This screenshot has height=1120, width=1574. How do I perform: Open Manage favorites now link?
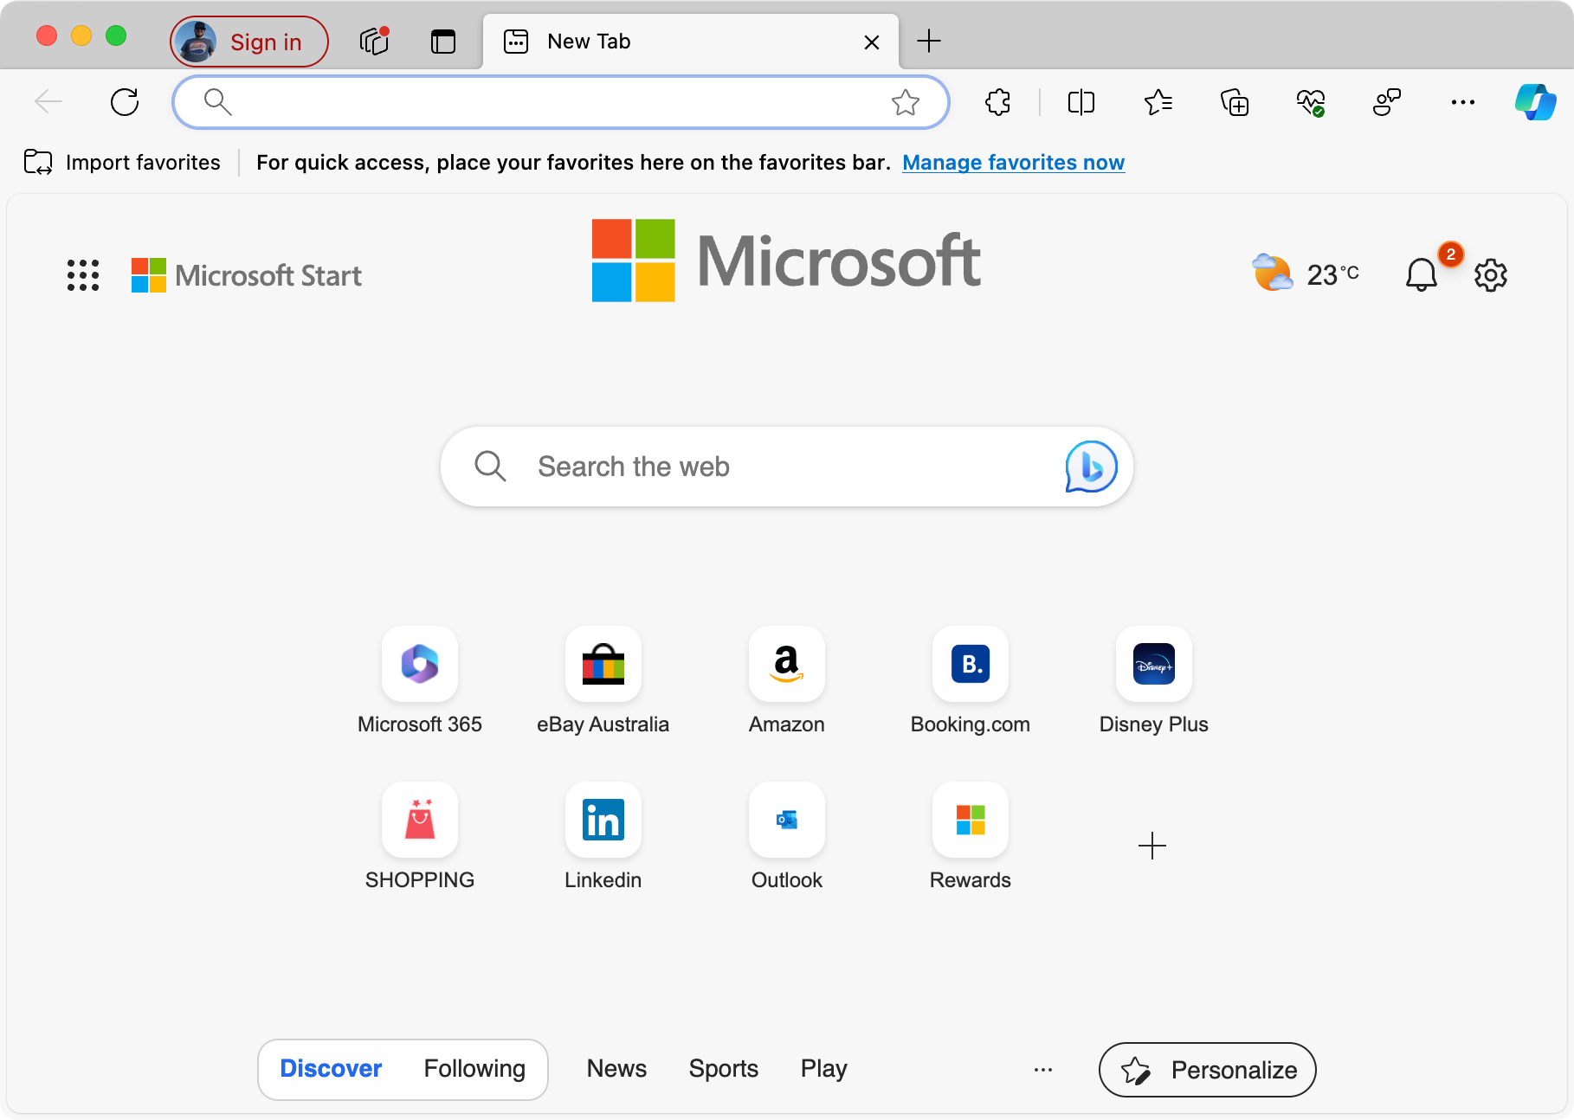click(x=1013, y=163)
